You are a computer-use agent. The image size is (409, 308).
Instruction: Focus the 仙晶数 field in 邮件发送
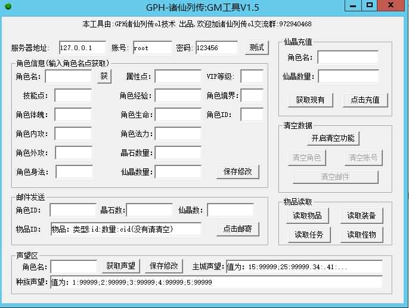[x=230, y=210]
